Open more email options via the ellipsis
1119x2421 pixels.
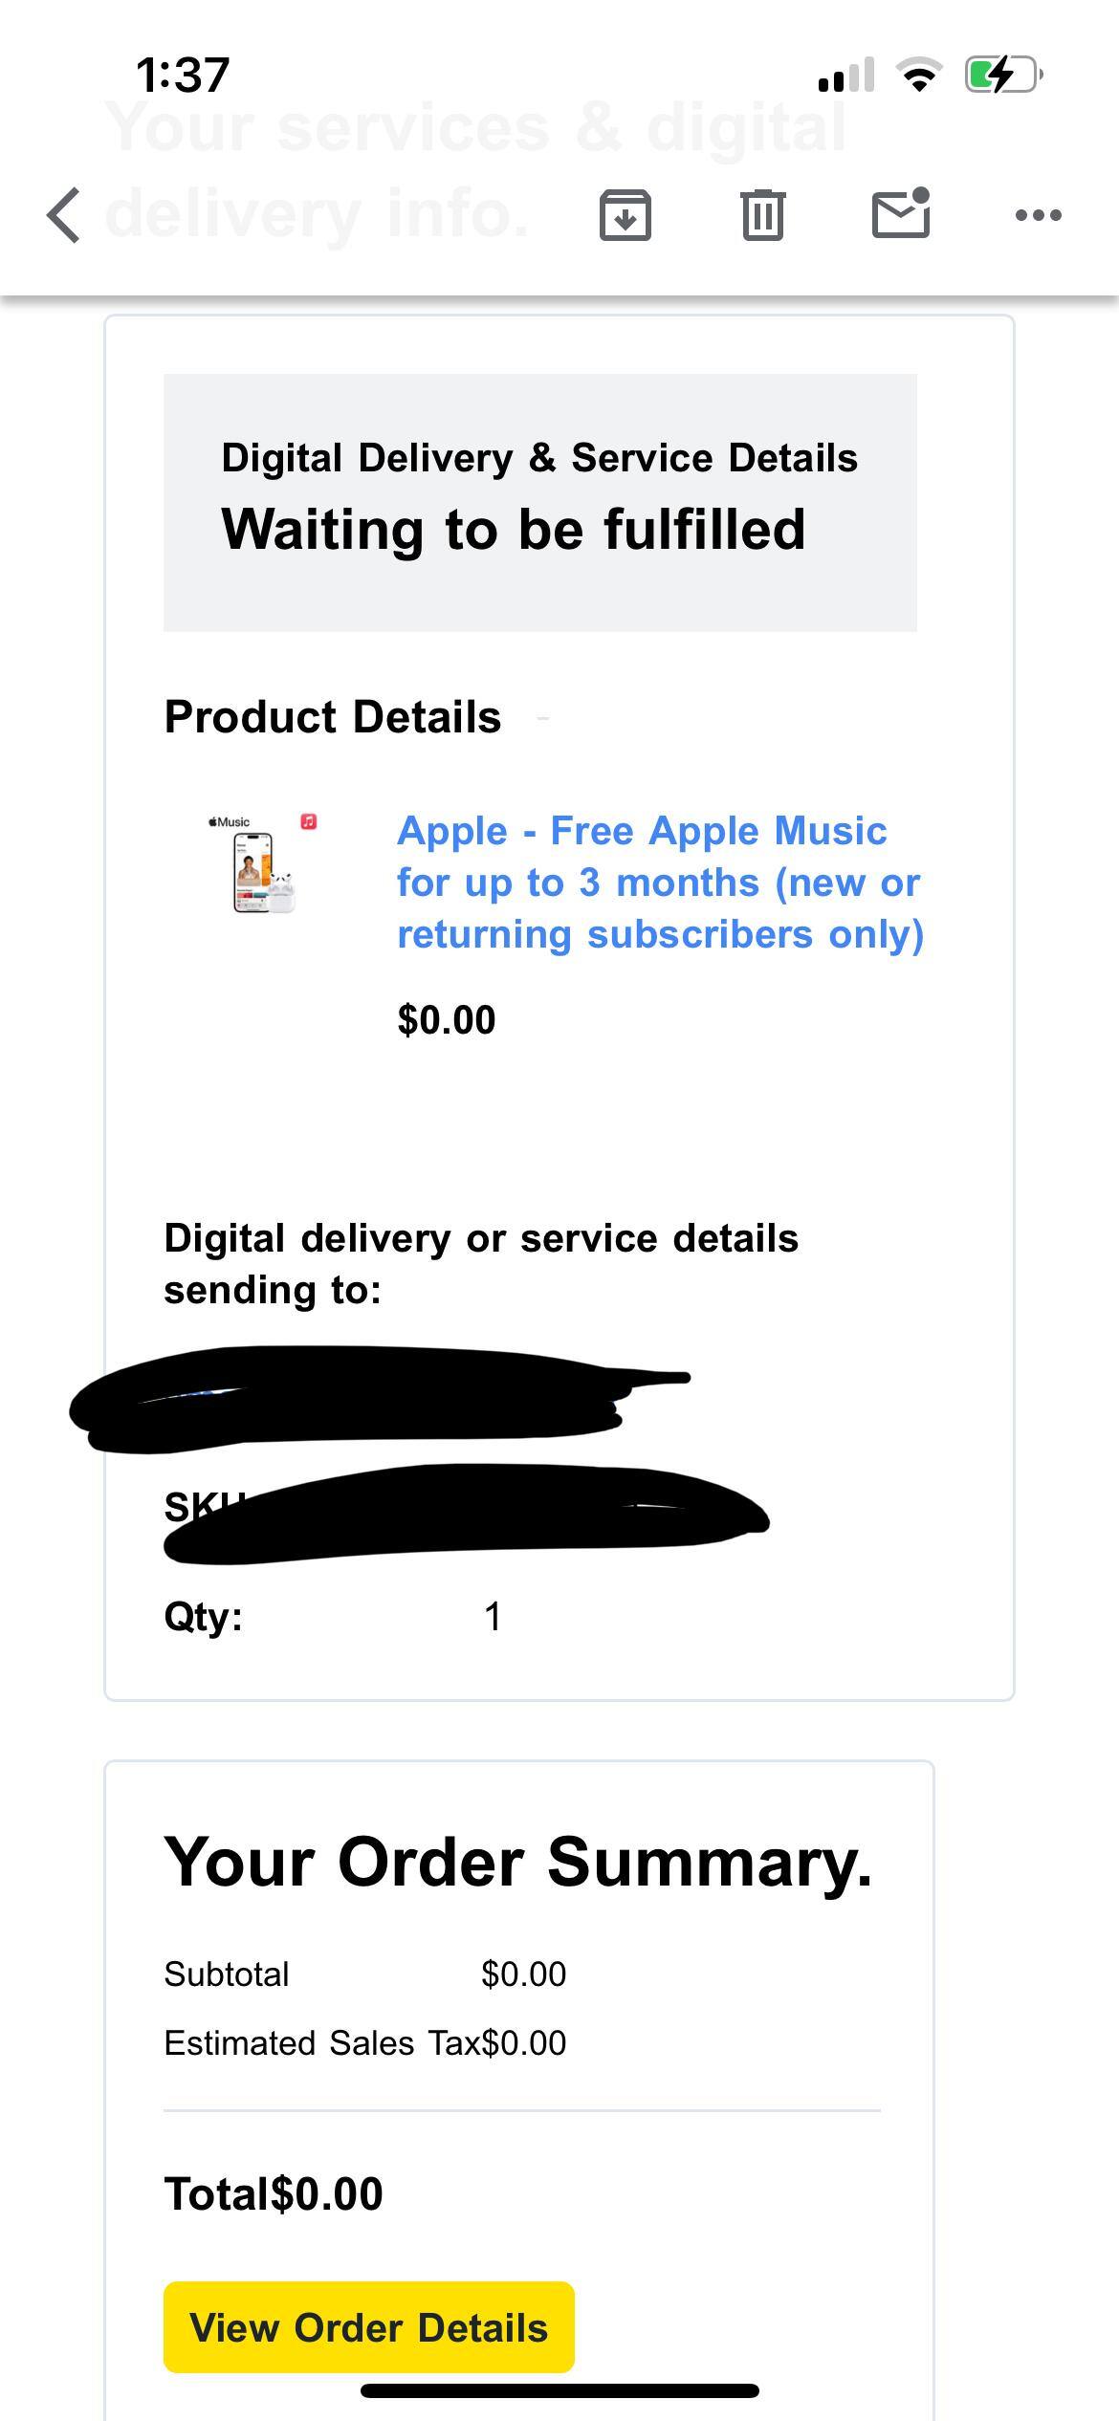pos(1038,215)
